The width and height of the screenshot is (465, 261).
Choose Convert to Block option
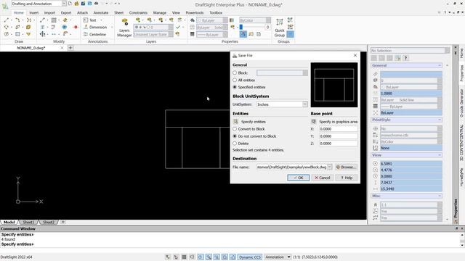(x=235, y=129)
